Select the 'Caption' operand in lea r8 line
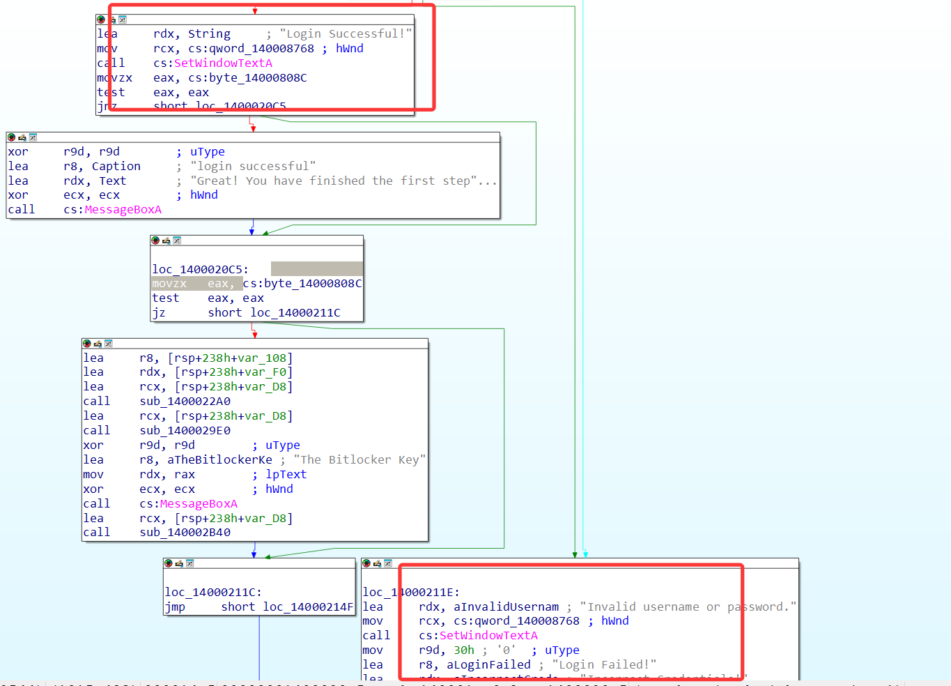Viewport: 951px width, 686px height. click(x=116, y=167)
